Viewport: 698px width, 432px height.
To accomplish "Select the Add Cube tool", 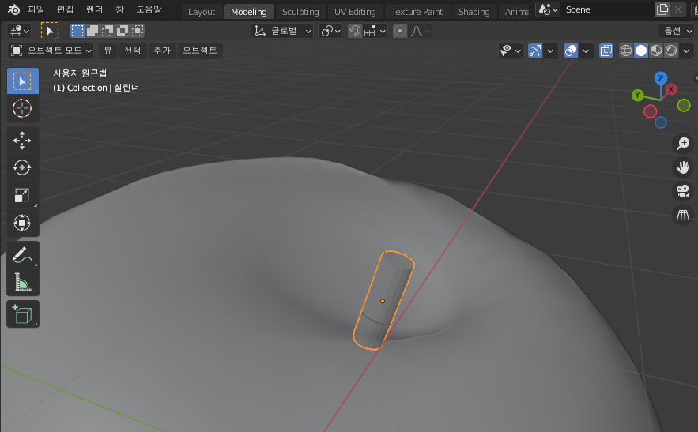I will click(22, 314).
